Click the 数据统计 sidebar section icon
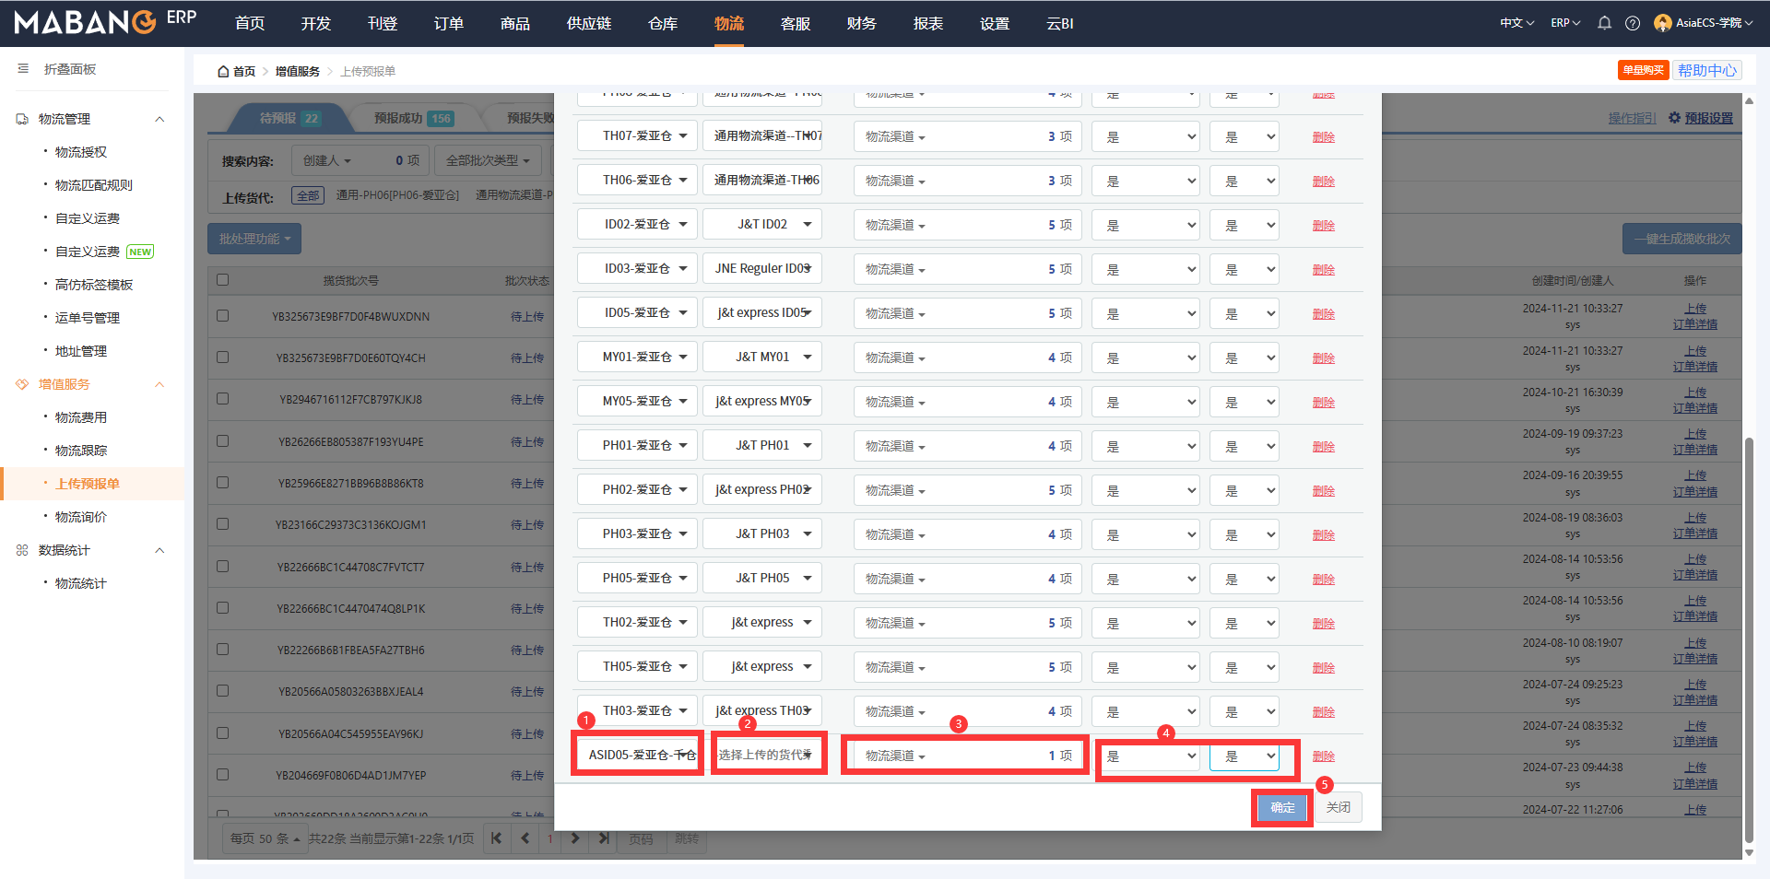1770x879 pixels. (x=22, y=550)
